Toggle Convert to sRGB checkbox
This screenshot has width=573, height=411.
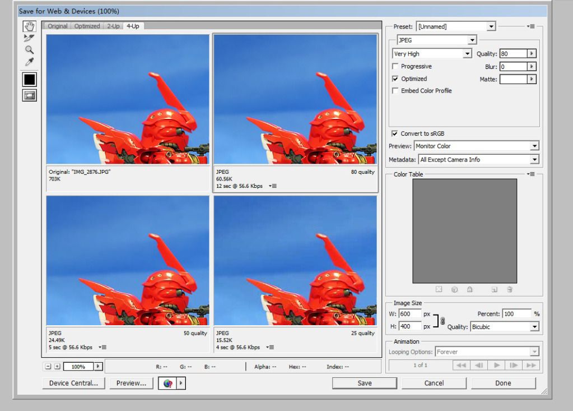[395, 133]
